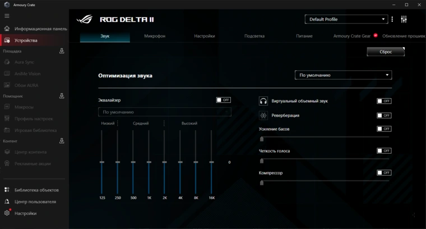Click the Armoury Crate logo icon

coord(7,4)
